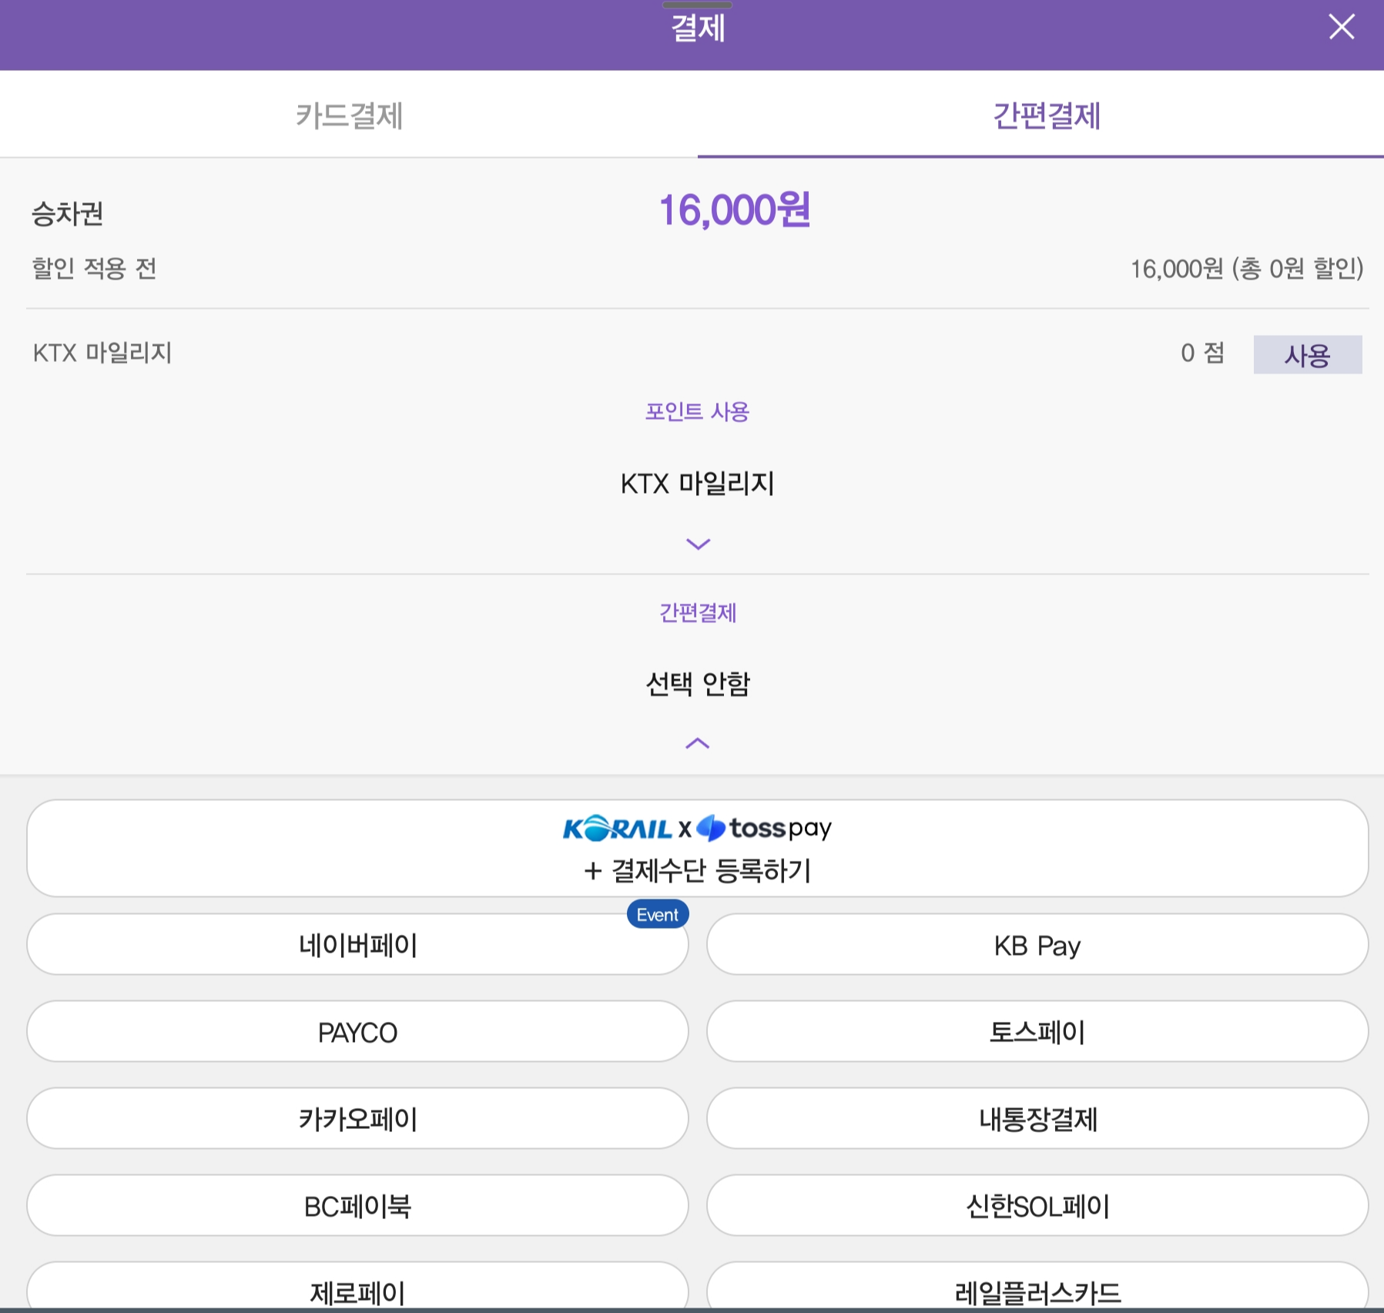The width and height of the screenshot is (1384, 1313).
Task: Tap the 사용 button for KTX mileage
Action: coord(1307,354)
